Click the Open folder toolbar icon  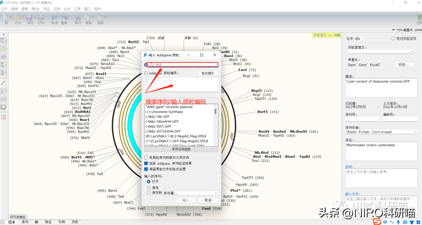(18, 18)
